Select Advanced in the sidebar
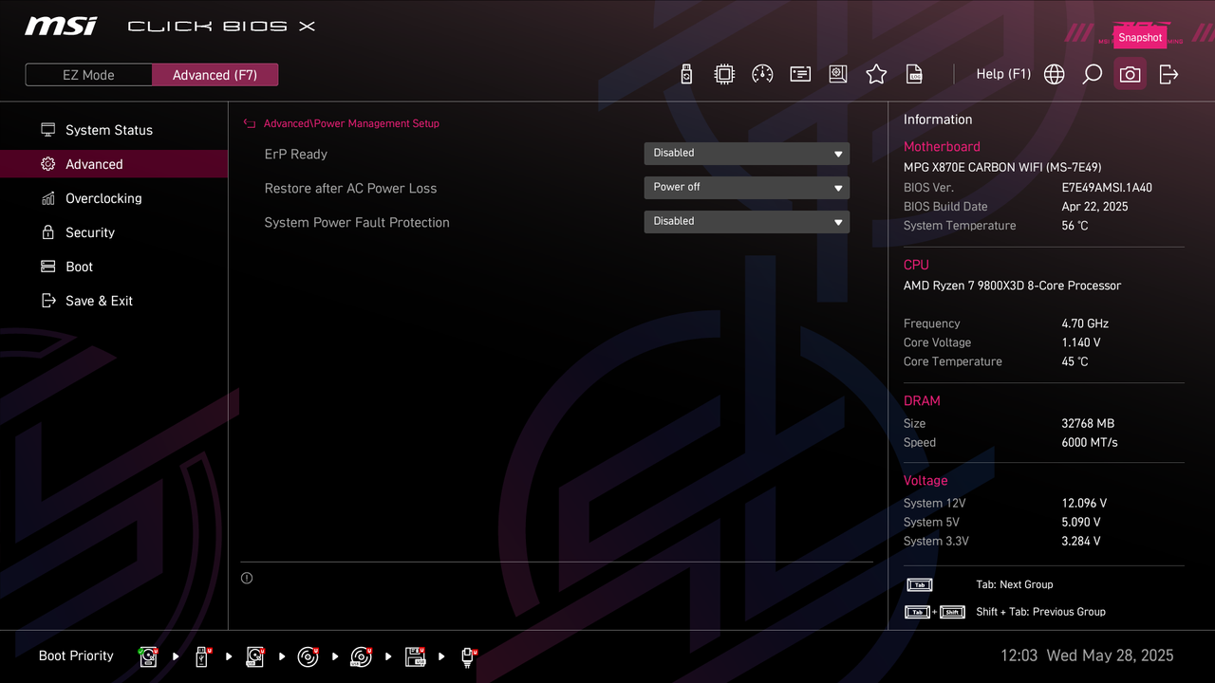Screen dimensions: 1215x683 (x=114, y=164)
